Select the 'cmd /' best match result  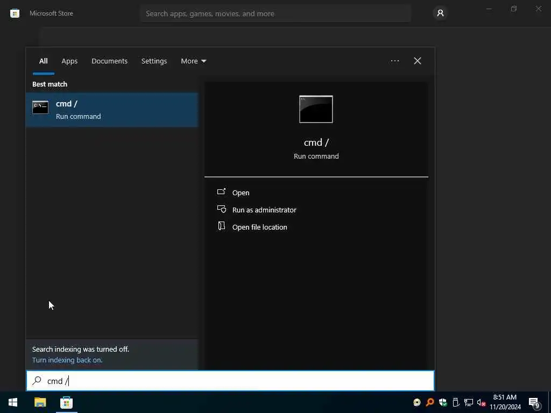pyautogui.click(x=112, y=110)
